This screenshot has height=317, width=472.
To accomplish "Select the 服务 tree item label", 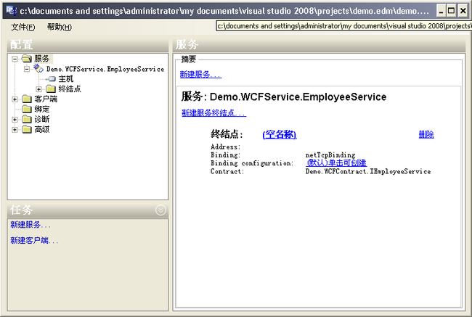I will (x=42, y=58).
